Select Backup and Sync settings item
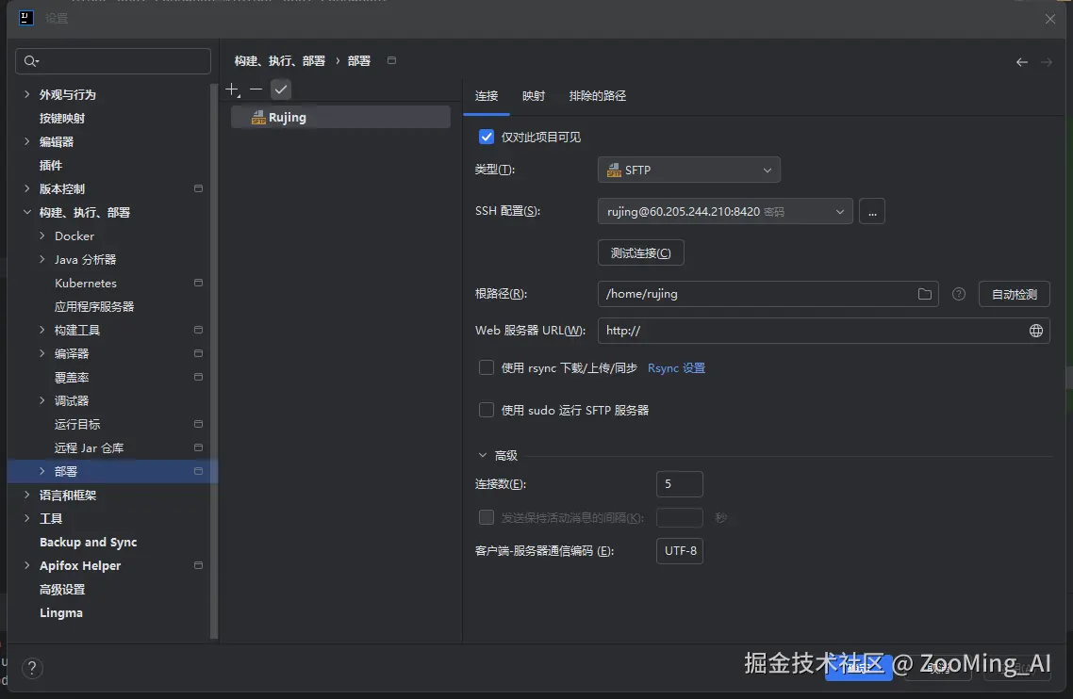This screenshot has height=699, width=1073. [x=89, y=543]
